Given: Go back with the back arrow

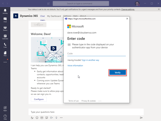Looking at the screenshot, I should (3, 4).
